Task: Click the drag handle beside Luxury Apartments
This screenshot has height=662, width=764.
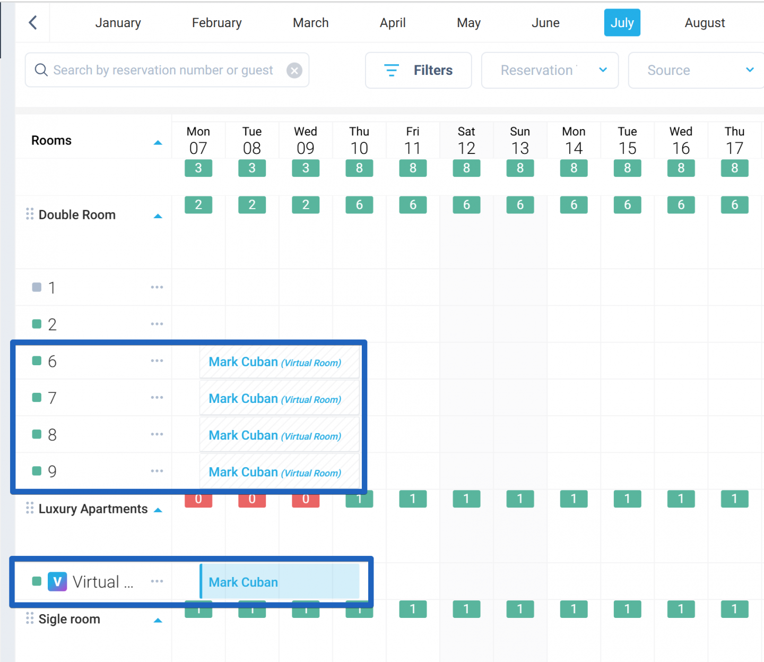Action: (x=30, y=508)
